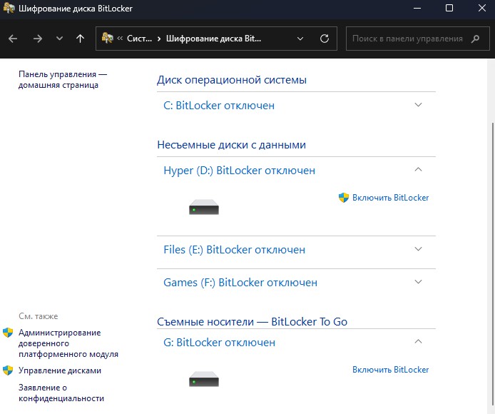Open 'Администрирование доверенного платформенного модуля'

68,343
